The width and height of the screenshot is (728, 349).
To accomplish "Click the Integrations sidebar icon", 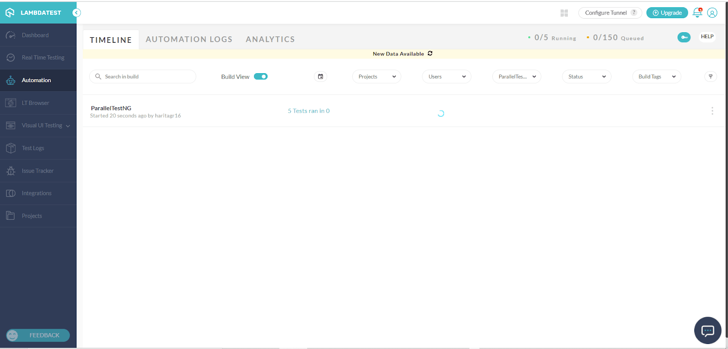I will coord(10,194).
